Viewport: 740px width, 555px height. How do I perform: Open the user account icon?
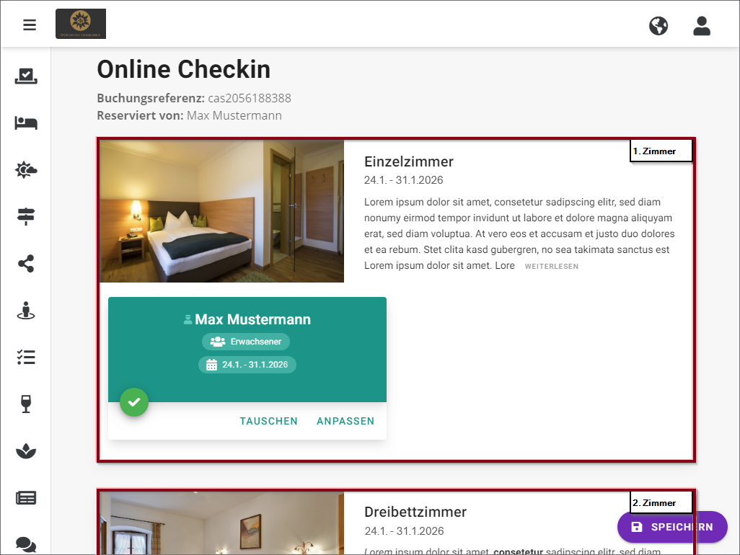[x=701, y=25]
